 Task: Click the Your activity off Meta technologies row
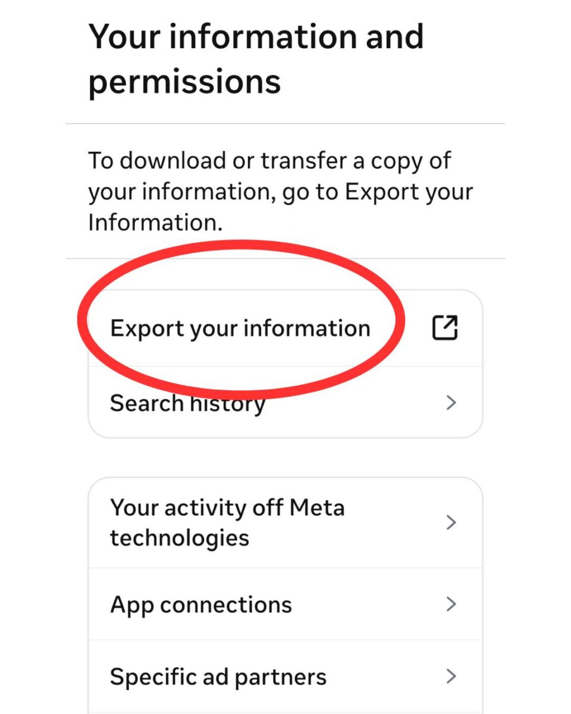click(x=227, y=522)
